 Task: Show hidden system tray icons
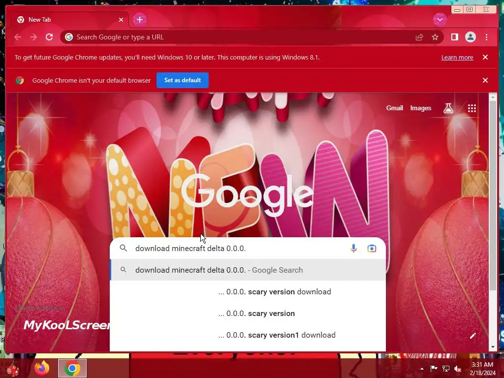(x=422, y=369)
